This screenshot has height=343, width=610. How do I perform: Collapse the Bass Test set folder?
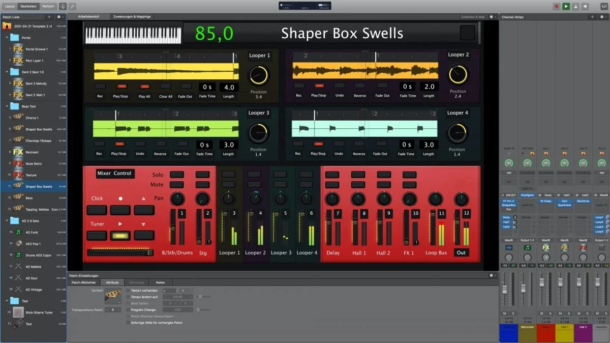[7, 106]
